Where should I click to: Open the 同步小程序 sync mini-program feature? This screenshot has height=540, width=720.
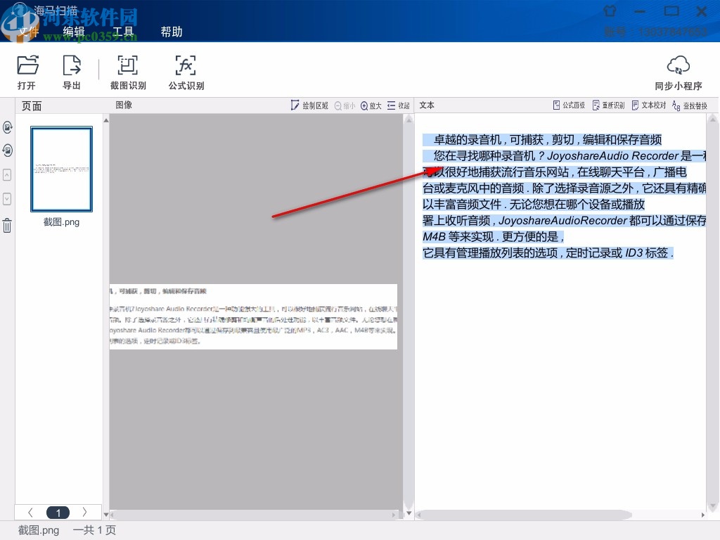[678, 70]
